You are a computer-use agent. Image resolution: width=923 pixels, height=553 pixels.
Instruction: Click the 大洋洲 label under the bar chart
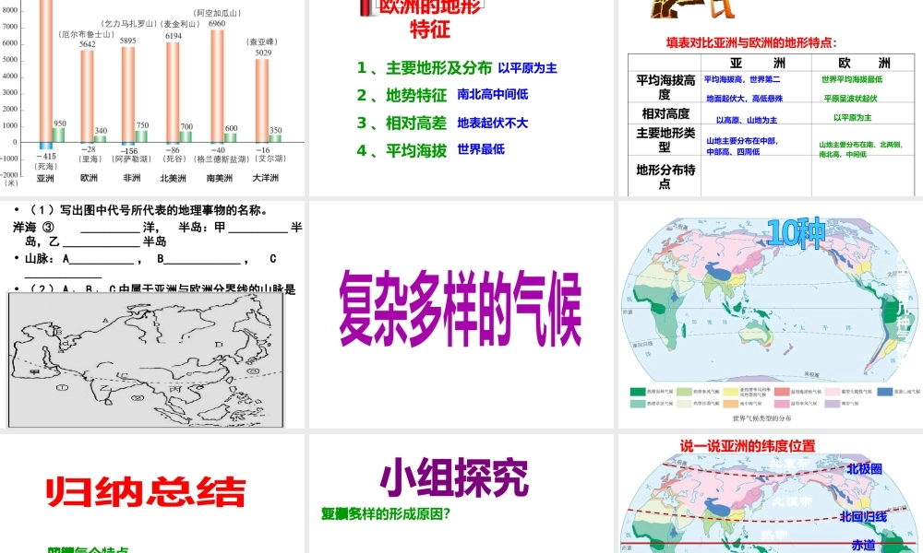pos(266,178)
